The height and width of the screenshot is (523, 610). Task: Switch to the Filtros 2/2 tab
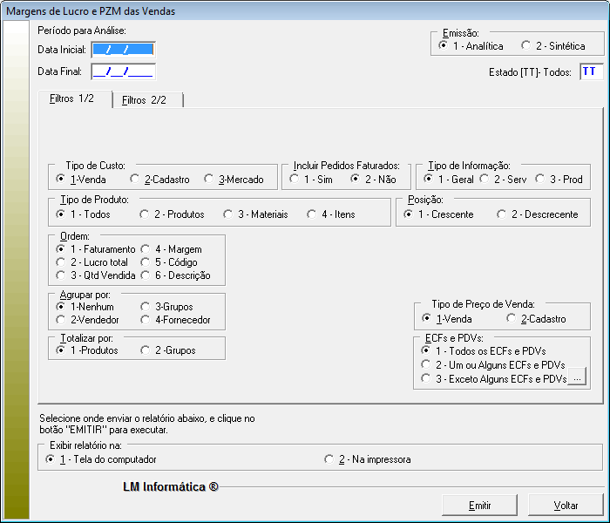145,100
